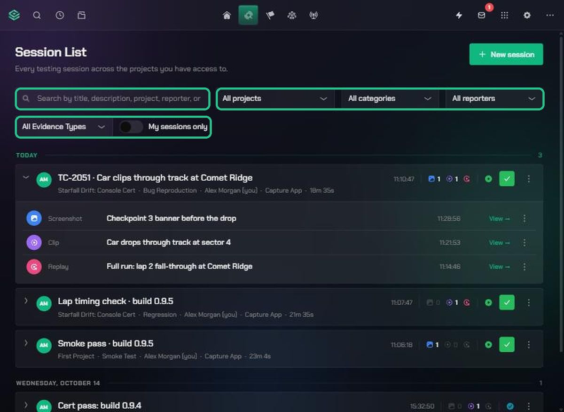
Task: Click clip count icon on TC-2051 session
Action: (x=449, y=179)
